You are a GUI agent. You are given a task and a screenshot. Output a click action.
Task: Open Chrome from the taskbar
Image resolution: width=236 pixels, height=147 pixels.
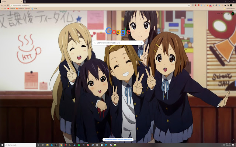tap(61, 145)
